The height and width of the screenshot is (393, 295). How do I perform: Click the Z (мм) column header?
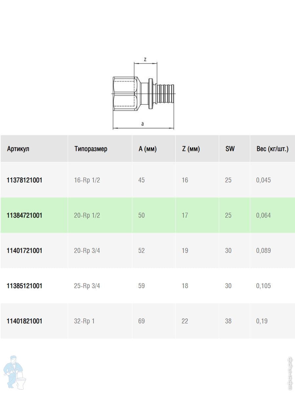(x=191, y=149)
